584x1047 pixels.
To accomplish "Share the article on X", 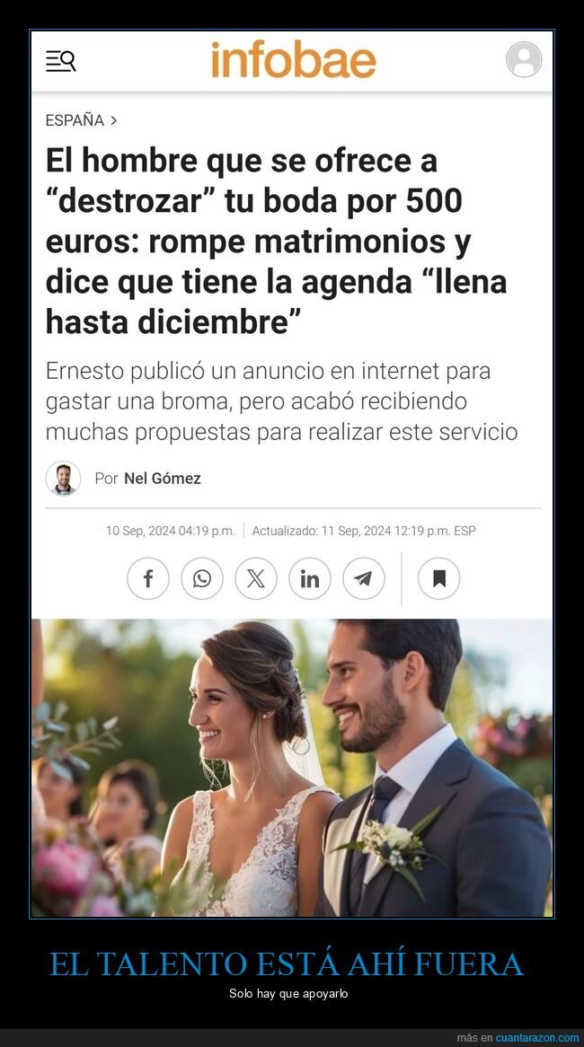I will tap(256, 578).
